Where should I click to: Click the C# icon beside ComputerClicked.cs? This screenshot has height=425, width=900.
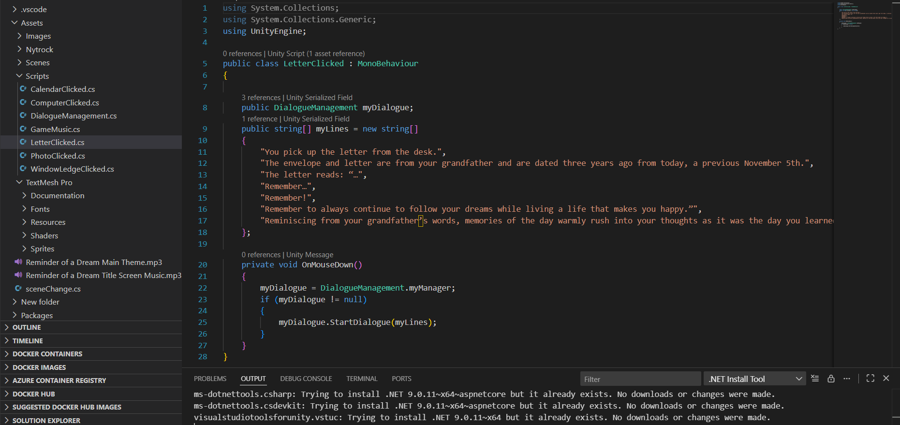23,103
